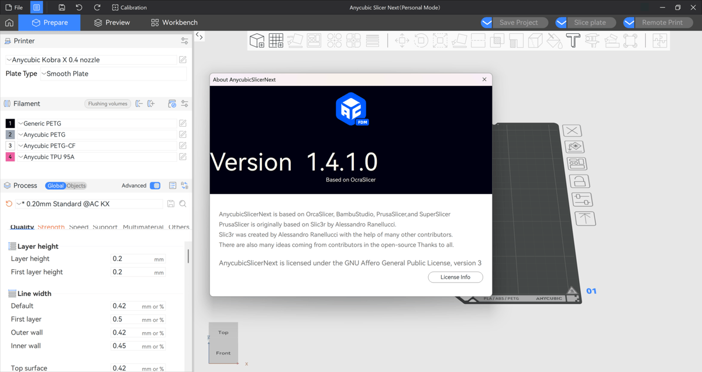This screenshot has width=702, height=372.
Task: Select the Lay on face tool
Action: (x=459, y=40)
